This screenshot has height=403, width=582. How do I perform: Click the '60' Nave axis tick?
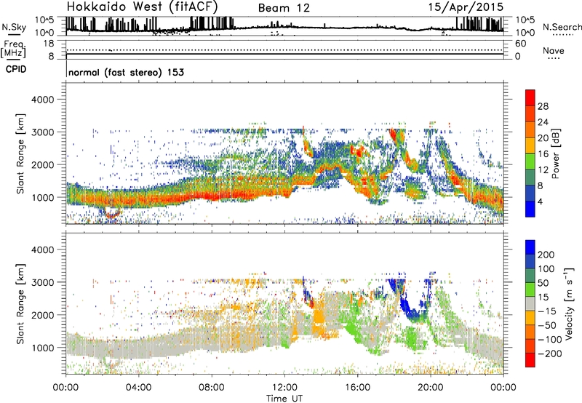point(520,44)
